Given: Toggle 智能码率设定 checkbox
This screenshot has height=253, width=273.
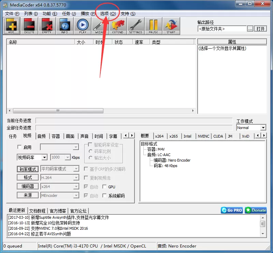Looking at the screenshot, I should tap(90, 144).
